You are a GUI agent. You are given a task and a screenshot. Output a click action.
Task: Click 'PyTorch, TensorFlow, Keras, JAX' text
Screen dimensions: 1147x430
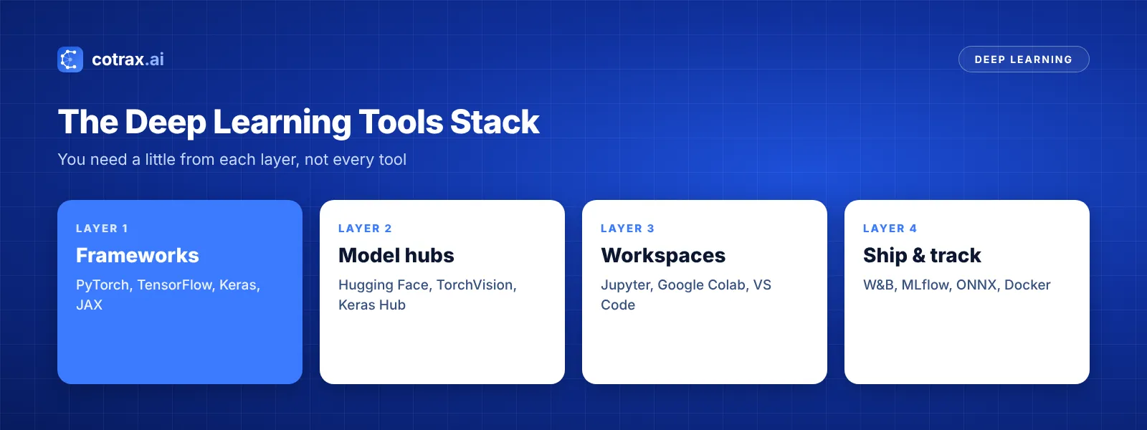[x=168, y=295]
